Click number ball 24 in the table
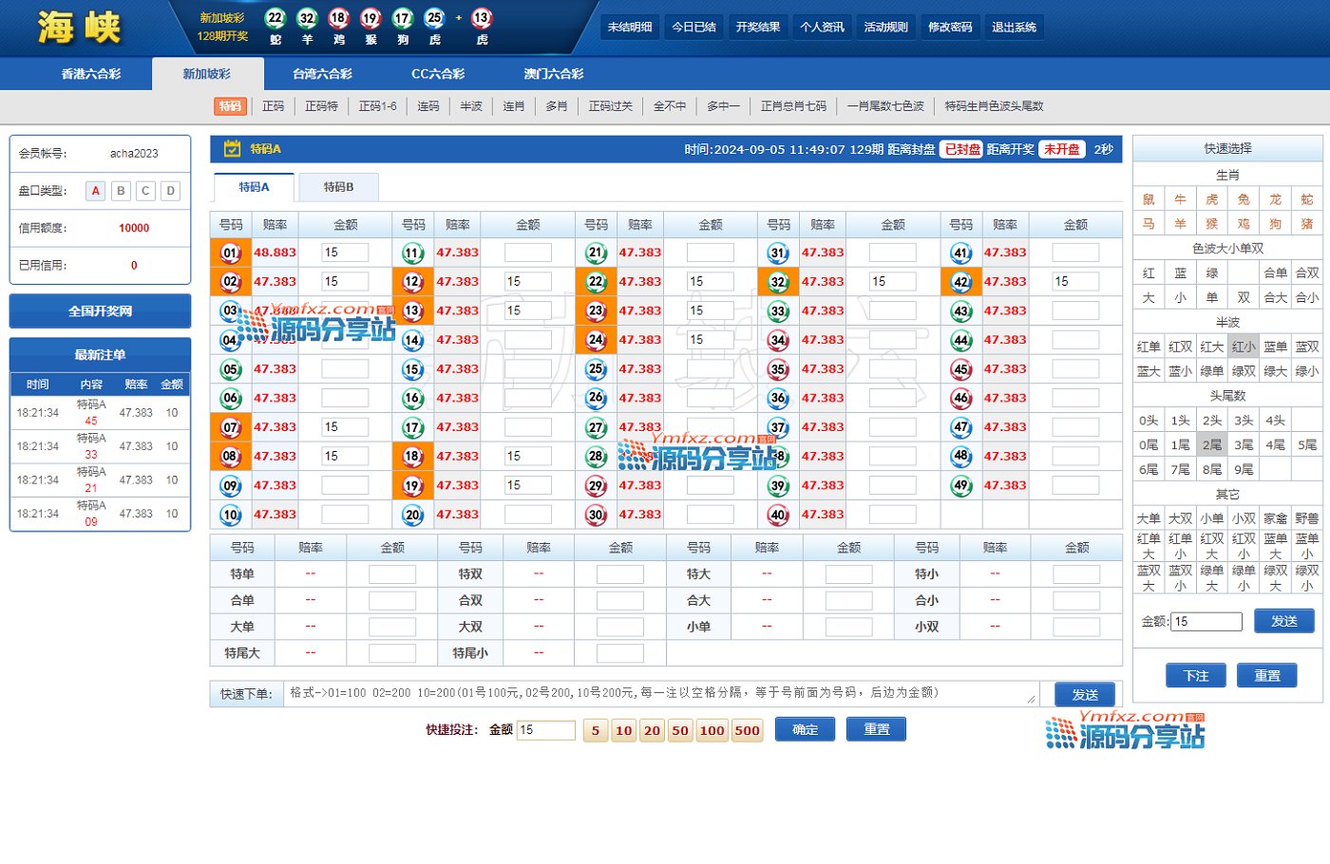The width and height of the screenshot is (1330, 864). (x=596, y=340)
